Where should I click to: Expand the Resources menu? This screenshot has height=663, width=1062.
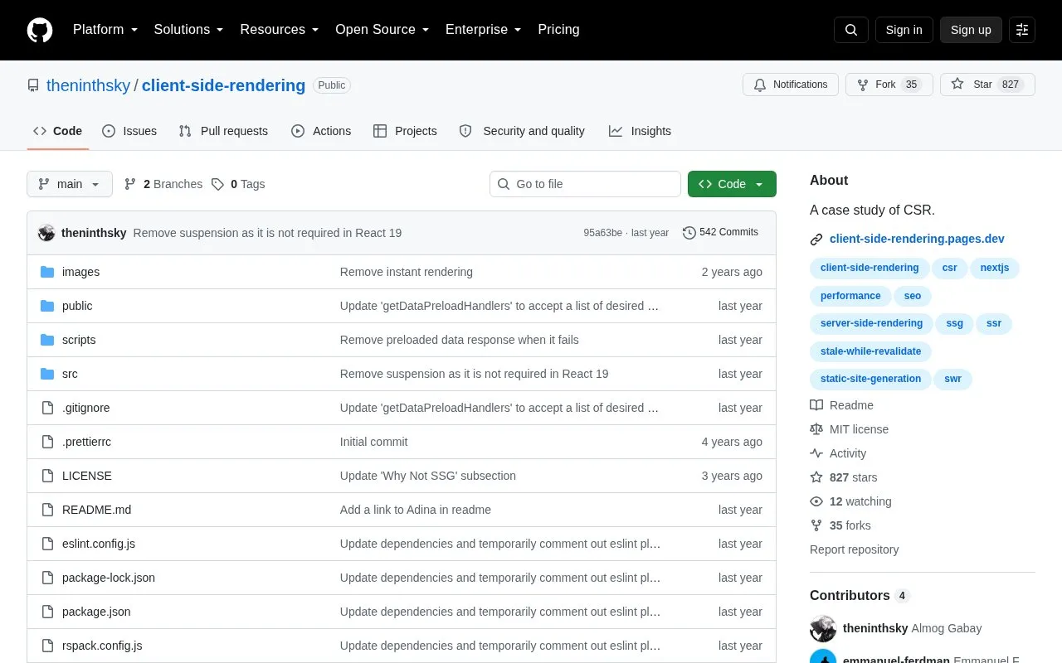[x=280, y=30]
